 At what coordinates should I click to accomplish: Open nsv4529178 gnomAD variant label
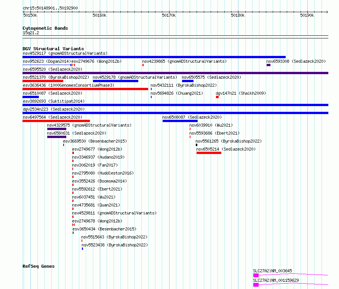[135, 77]
